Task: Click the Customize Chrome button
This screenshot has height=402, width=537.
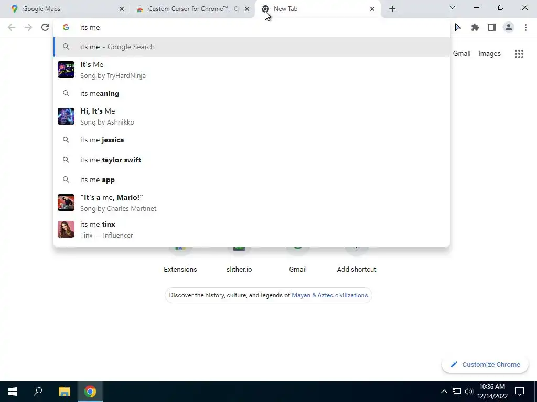Action: click(485, 364)
